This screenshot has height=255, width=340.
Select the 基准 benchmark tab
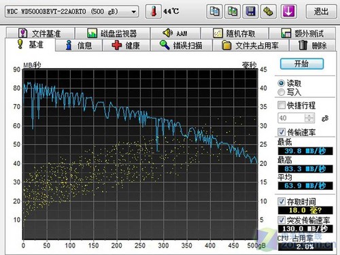click(30, 45)
